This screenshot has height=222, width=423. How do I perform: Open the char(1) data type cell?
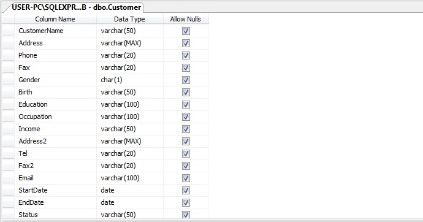point(130,80)
